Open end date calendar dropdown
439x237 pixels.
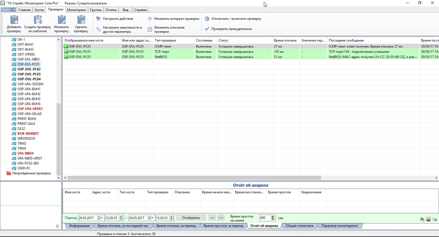coord(151,218)
